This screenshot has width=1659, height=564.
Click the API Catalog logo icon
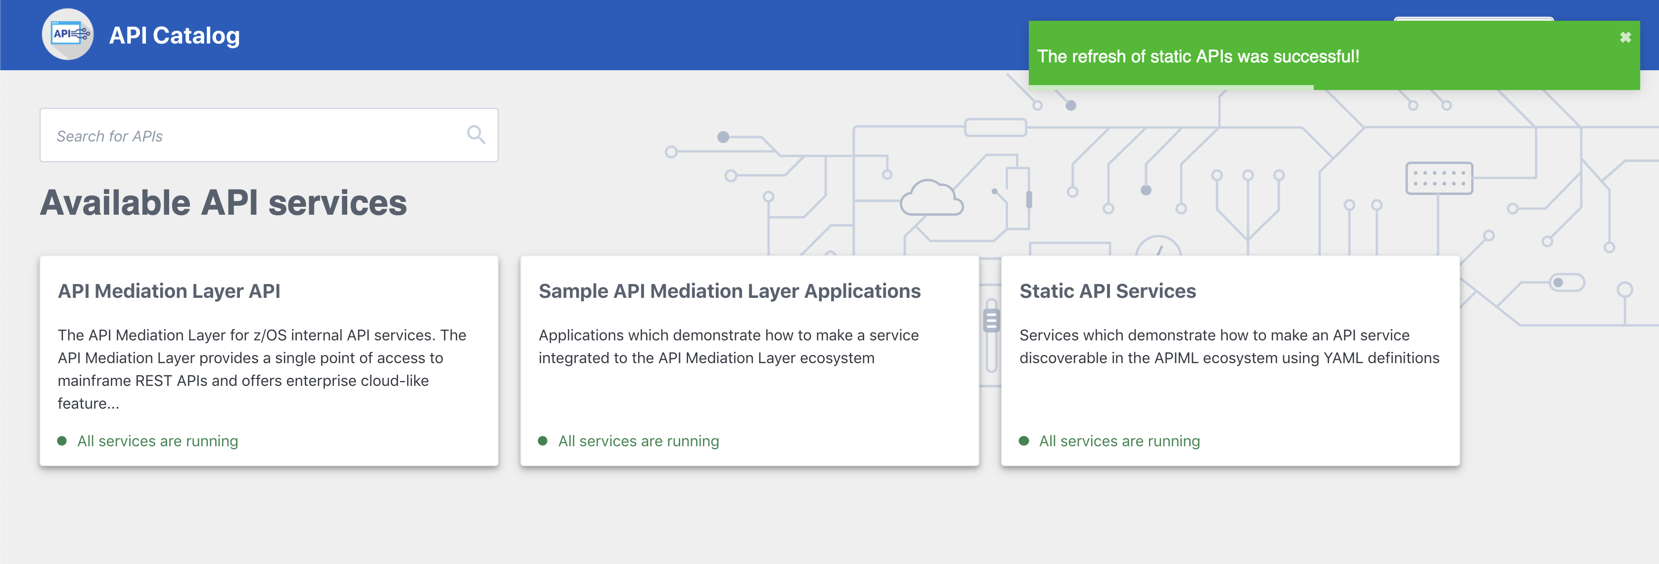click(x=68, y=34)
